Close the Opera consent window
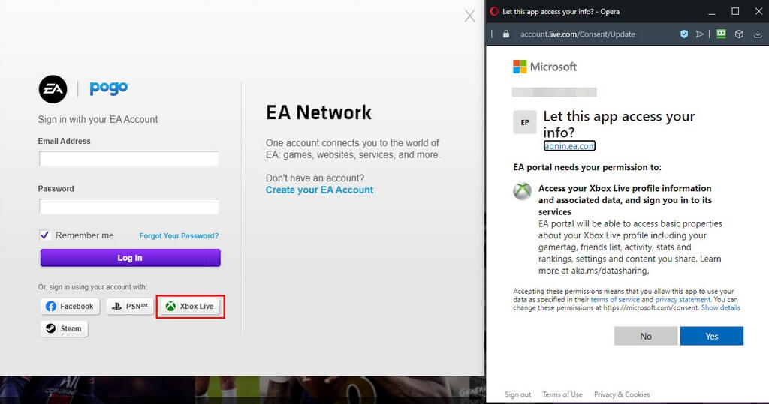This screenshot has width=769, height=404. (x=758, y=11)
